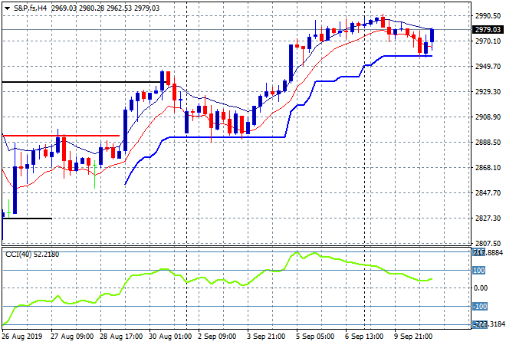This screenshot has height=345, width=506.
Task: Click the CCI 0.00 level label
Action: (x=481, y=288)
